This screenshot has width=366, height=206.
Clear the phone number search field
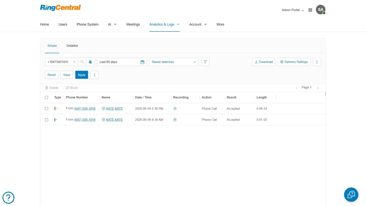74,62
